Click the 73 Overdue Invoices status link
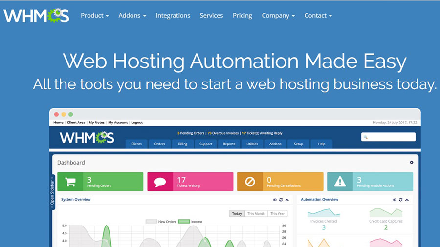 click(x=223, y=133)
